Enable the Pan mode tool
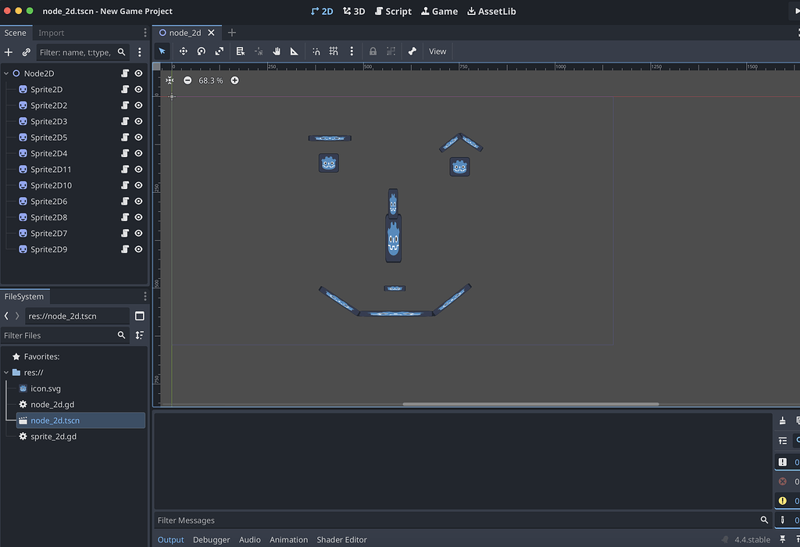 (x=277, y=51)
